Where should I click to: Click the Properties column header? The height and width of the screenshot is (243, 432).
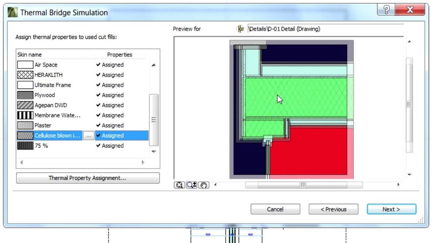point(119,55)
